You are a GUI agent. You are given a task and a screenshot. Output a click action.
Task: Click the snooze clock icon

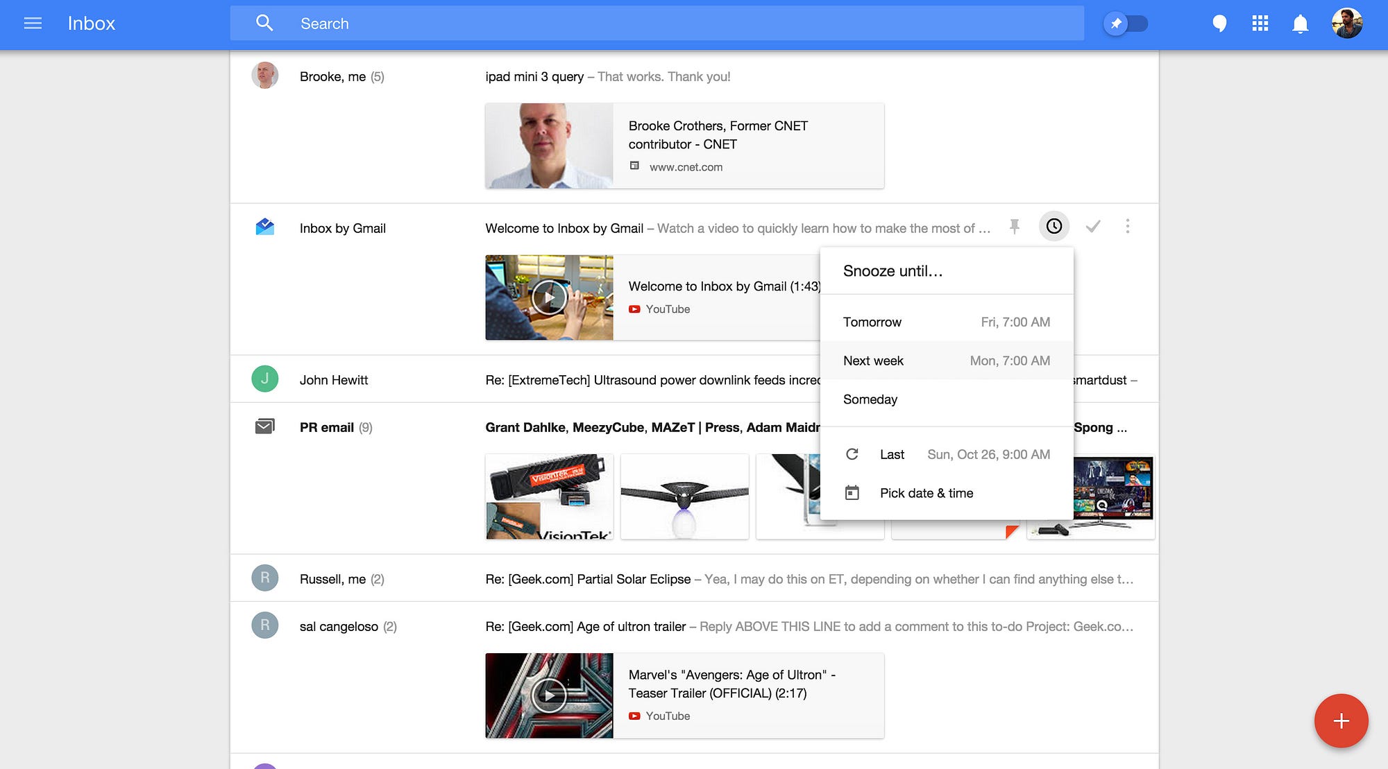coord(1053,226)
